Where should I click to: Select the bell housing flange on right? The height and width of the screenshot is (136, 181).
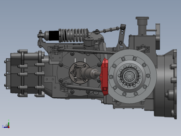pos(175,84)
